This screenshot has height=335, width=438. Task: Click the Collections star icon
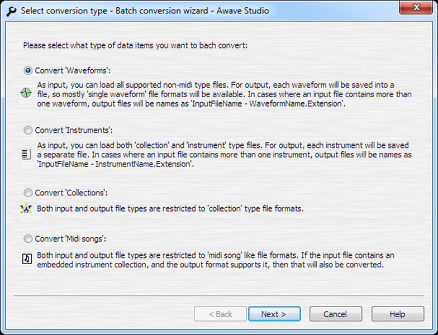26,209
